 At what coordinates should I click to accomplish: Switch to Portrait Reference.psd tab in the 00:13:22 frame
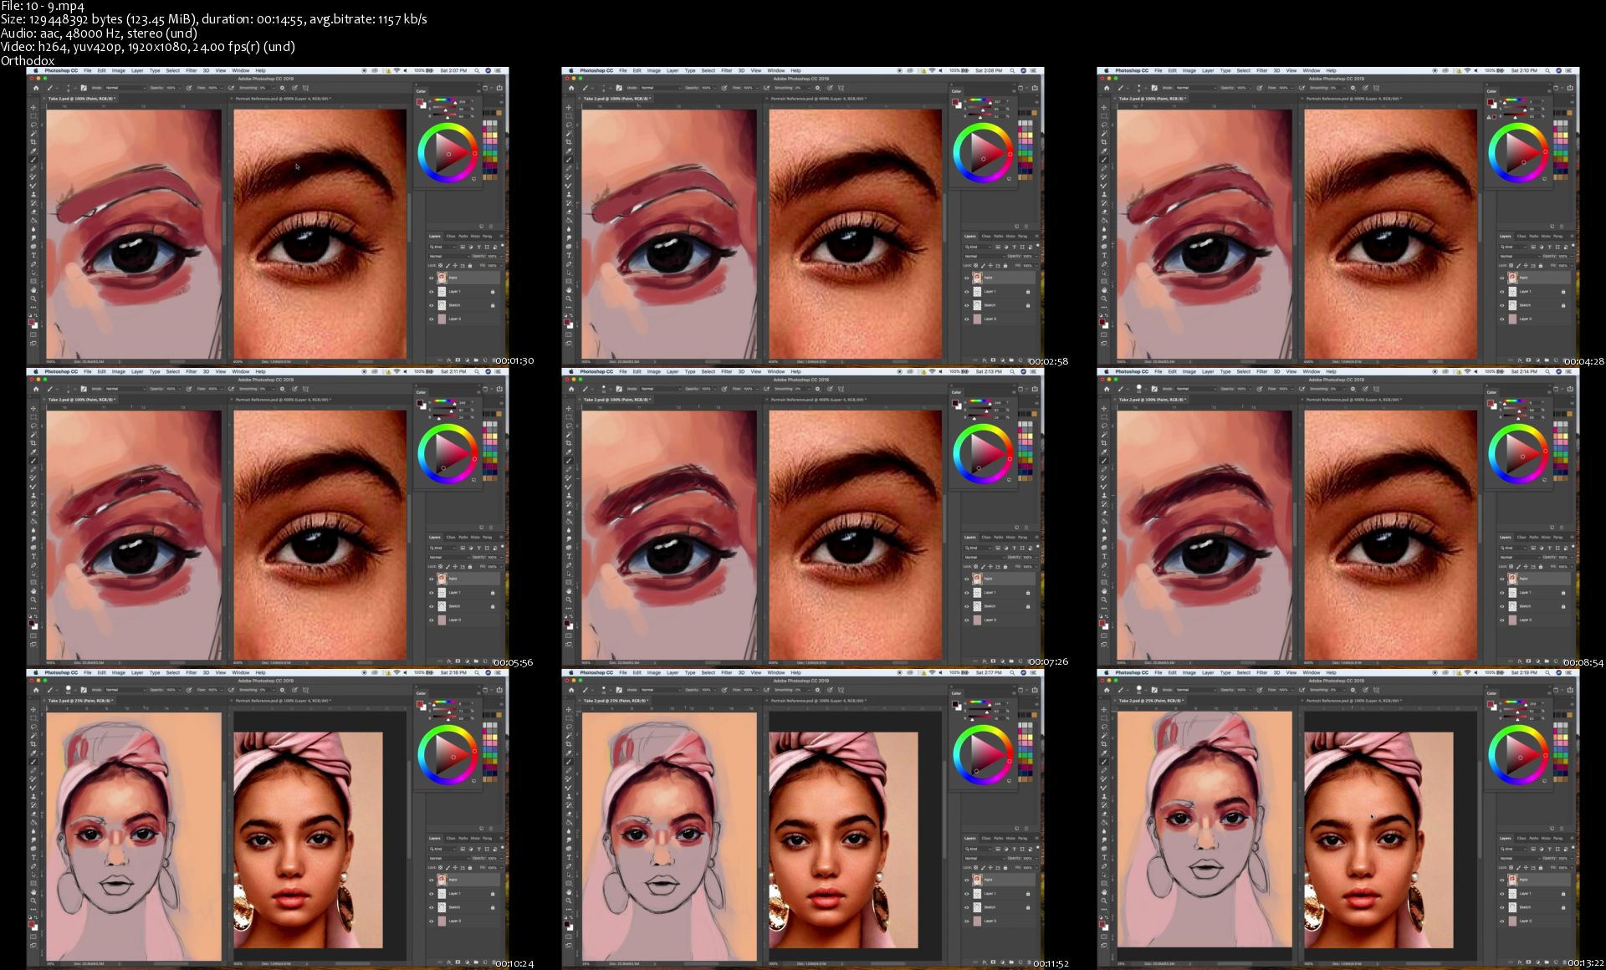1353,701
